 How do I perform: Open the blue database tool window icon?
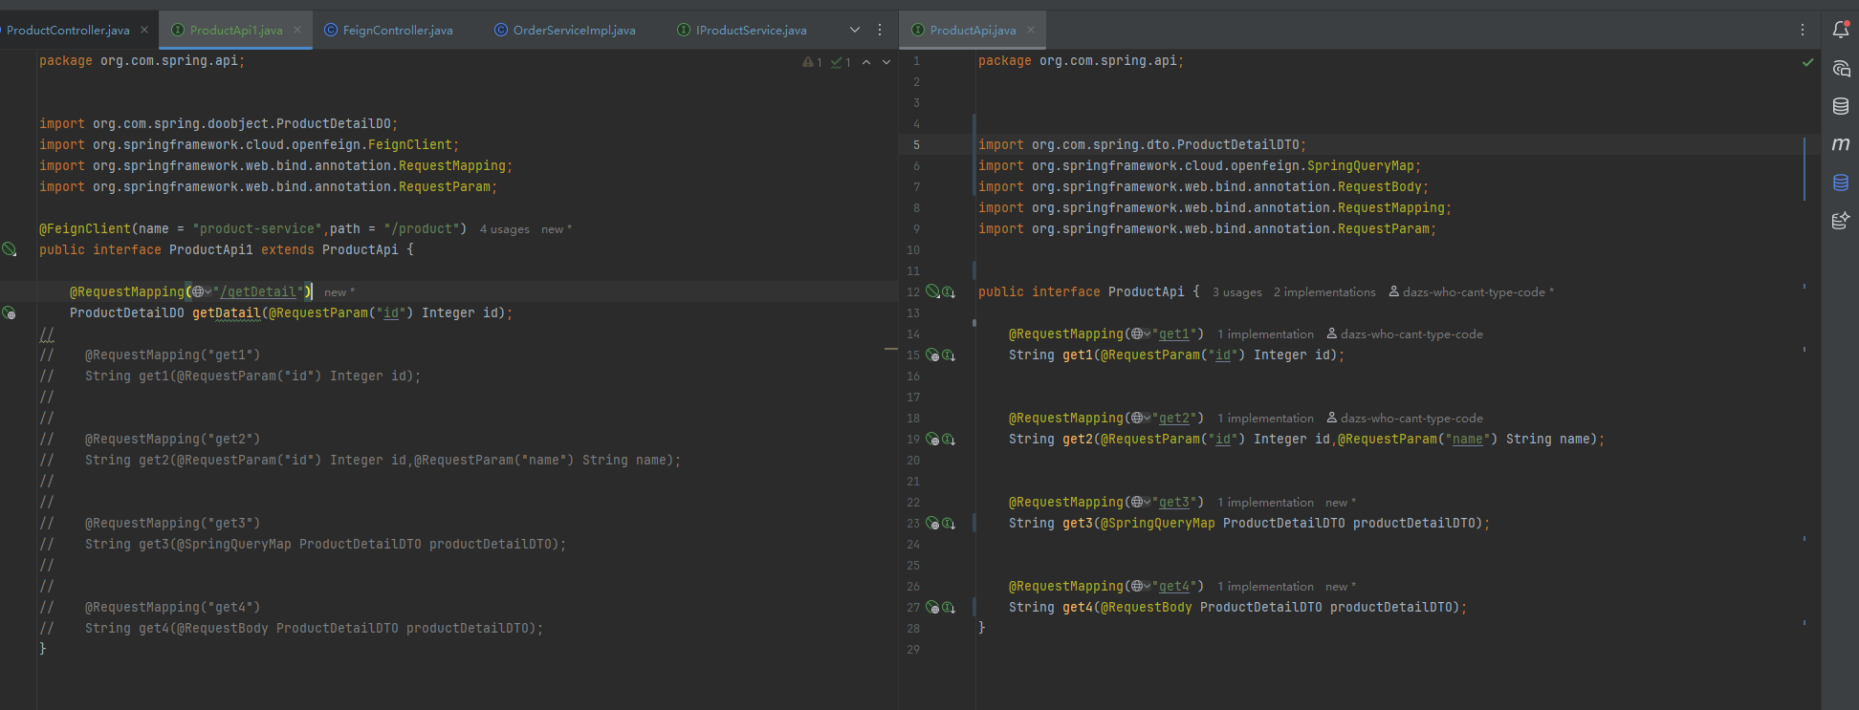point(1840,183)
